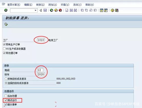Image resolution: width=142 pixels, height=108 pixels.
Task: Open the window menu icon beside 差异计算
Action: 3,4
